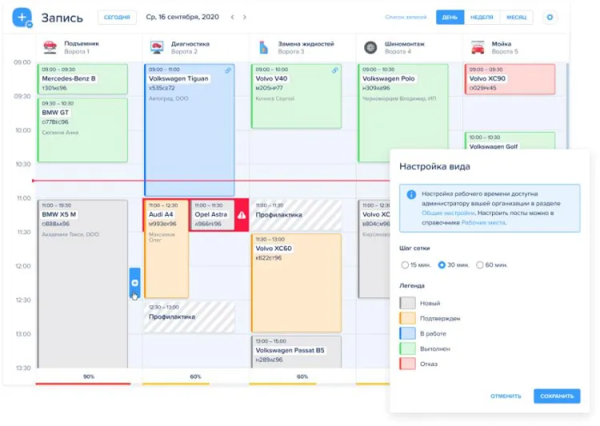Go to previous day arrow
Viewport: 600px width, 426px height.
coord(232,18)
